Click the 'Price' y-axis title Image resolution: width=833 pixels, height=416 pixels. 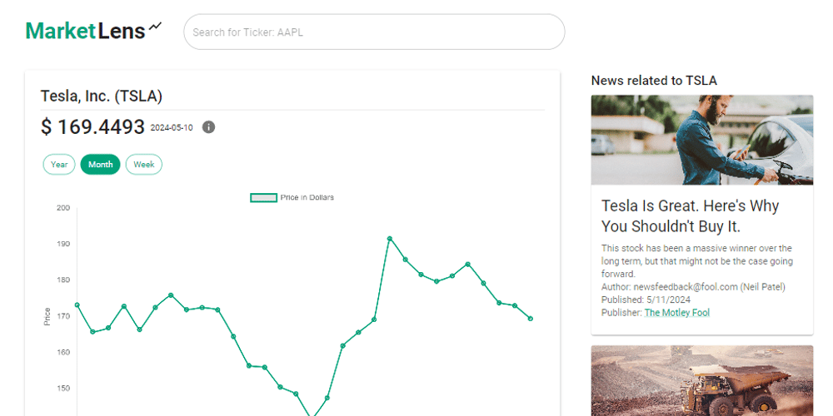tap(47, 317)
